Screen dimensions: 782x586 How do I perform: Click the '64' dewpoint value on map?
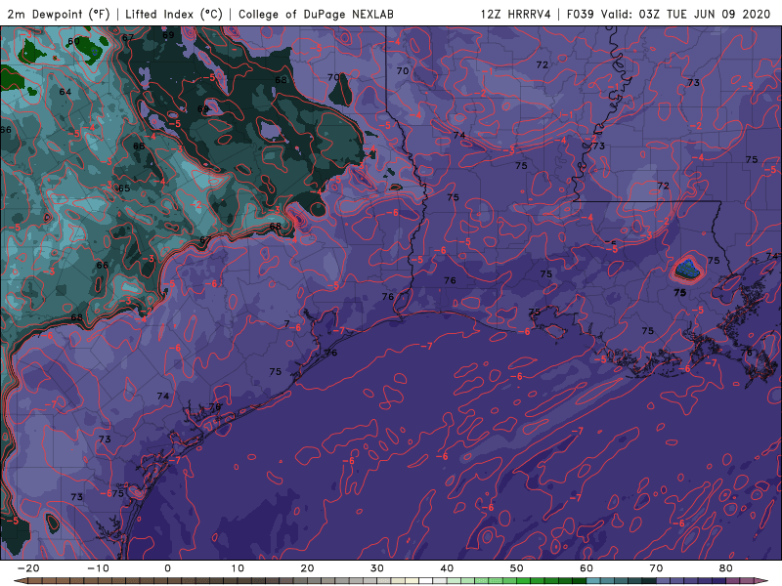coord(65,92)
